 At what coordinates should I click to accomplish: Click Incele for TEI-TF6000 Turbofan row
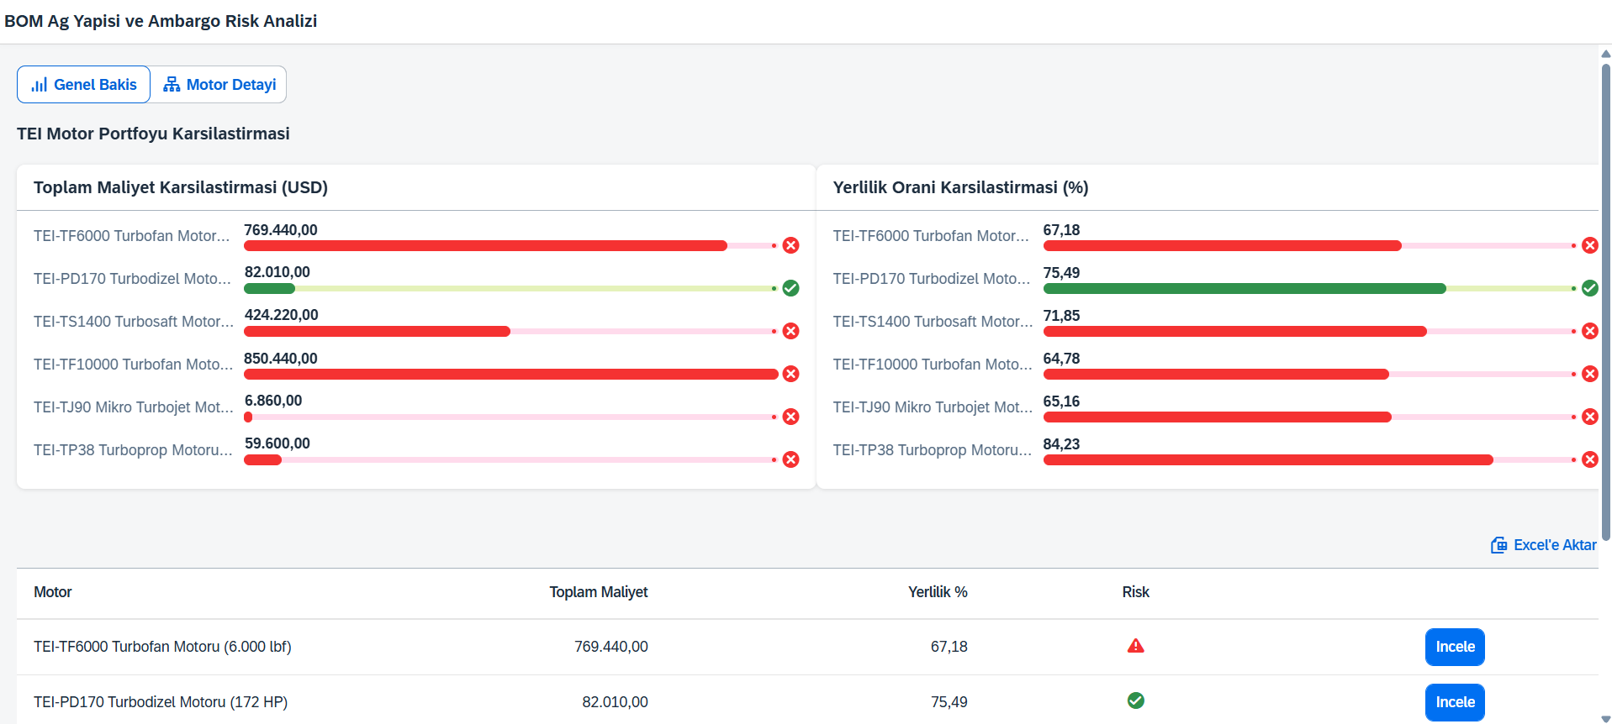point(1455,647)
